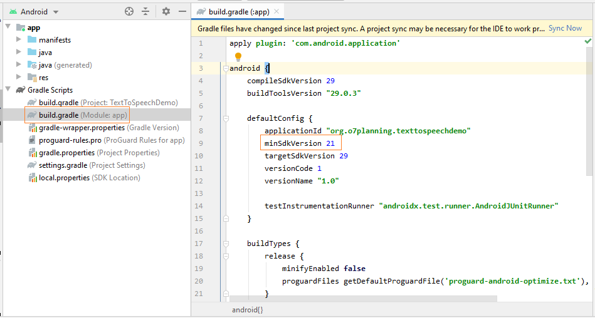Click the Collapse All icon in project toolbar

click(145, 11)
